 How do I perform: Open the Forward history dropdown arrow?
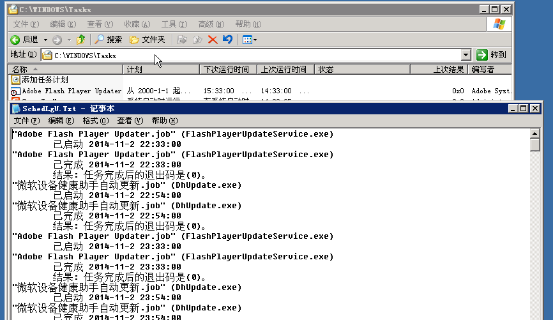click(x=69, y=40)
